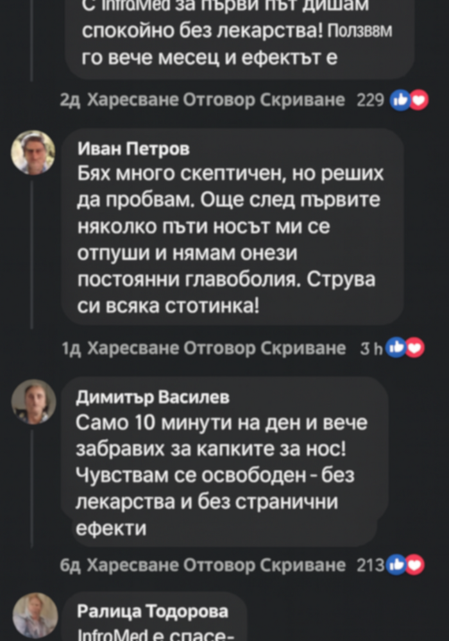Click the blue like reaction icon beside 229
The image size is (449, 641).
pyautogui.click(x=400, y=100)
